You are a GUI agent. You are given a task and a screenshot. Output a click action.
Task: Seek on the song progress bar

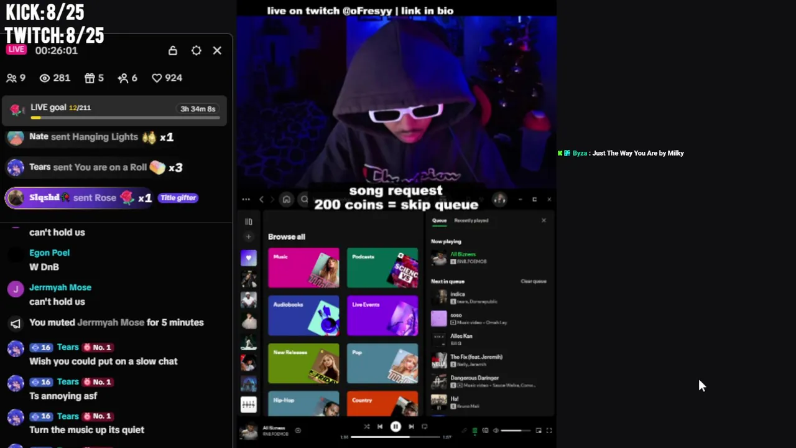(x=395, y=437)
